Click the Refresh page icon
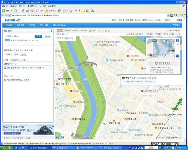This screenshot has height=150, width=188. tap(27, 11)
